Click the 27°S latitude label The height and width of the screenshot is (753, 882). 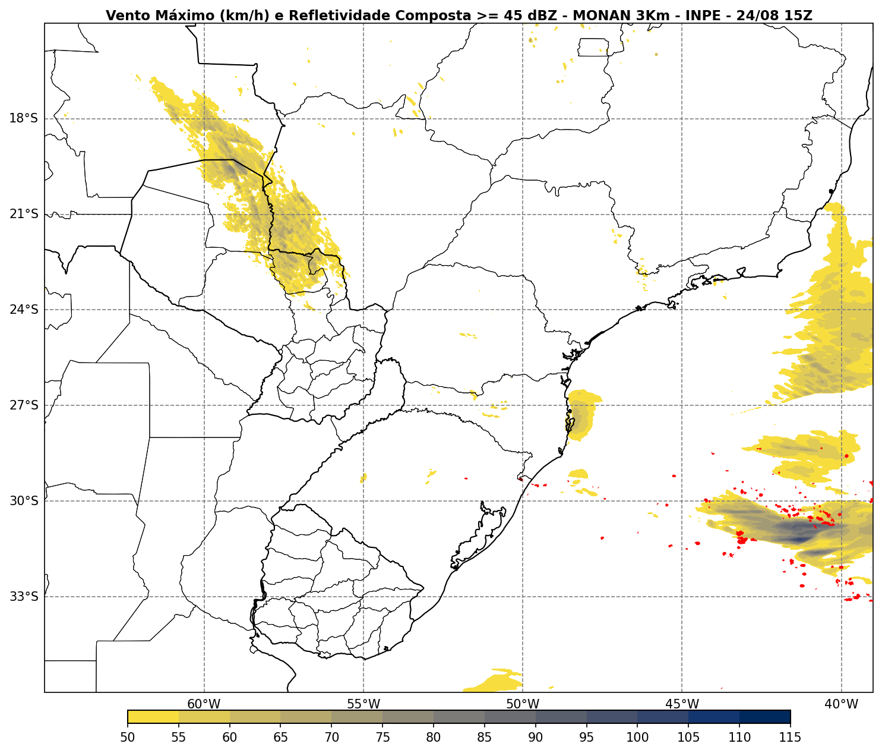(x=24, y=405)
